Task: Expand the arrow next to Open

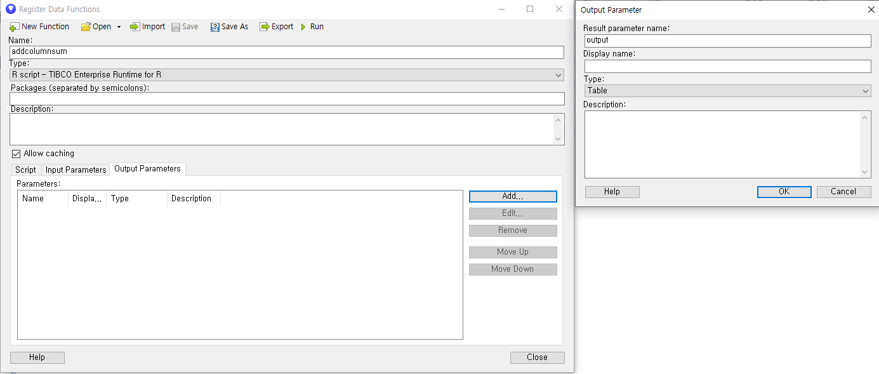Action: (119, 27)
